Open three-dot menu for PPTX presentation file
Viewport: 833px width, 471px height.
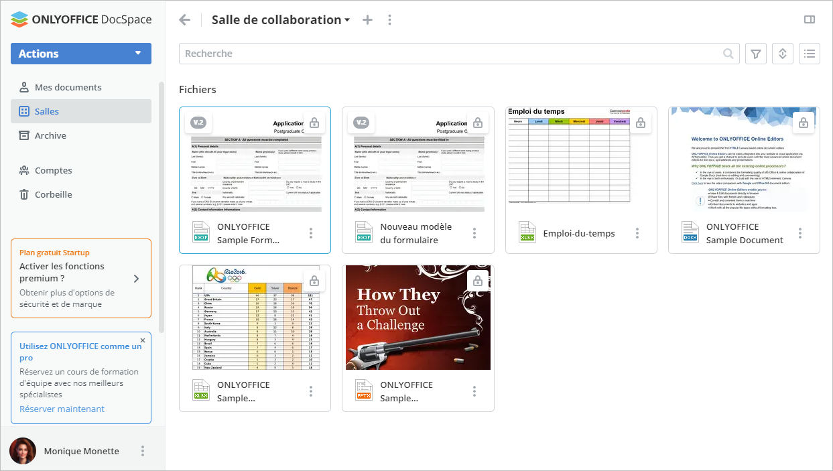474,391
